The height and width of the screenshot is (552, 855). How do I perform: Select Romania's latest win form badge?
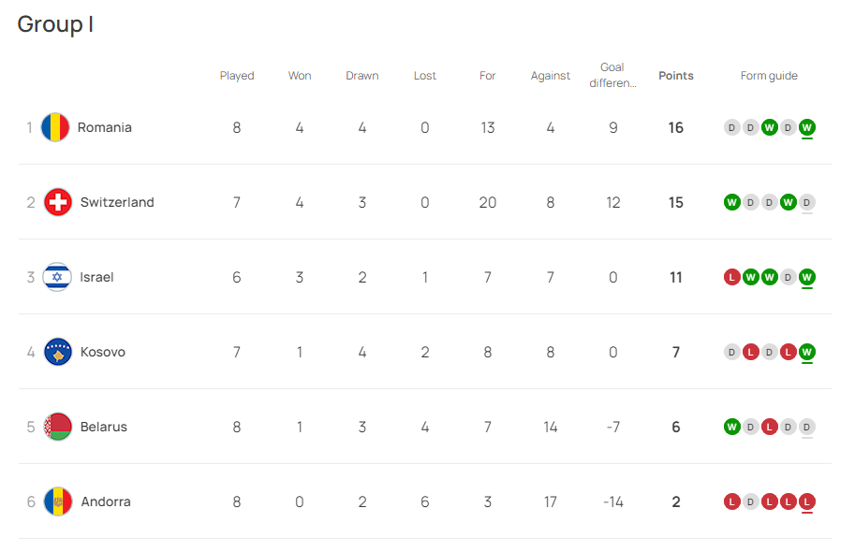807,127
